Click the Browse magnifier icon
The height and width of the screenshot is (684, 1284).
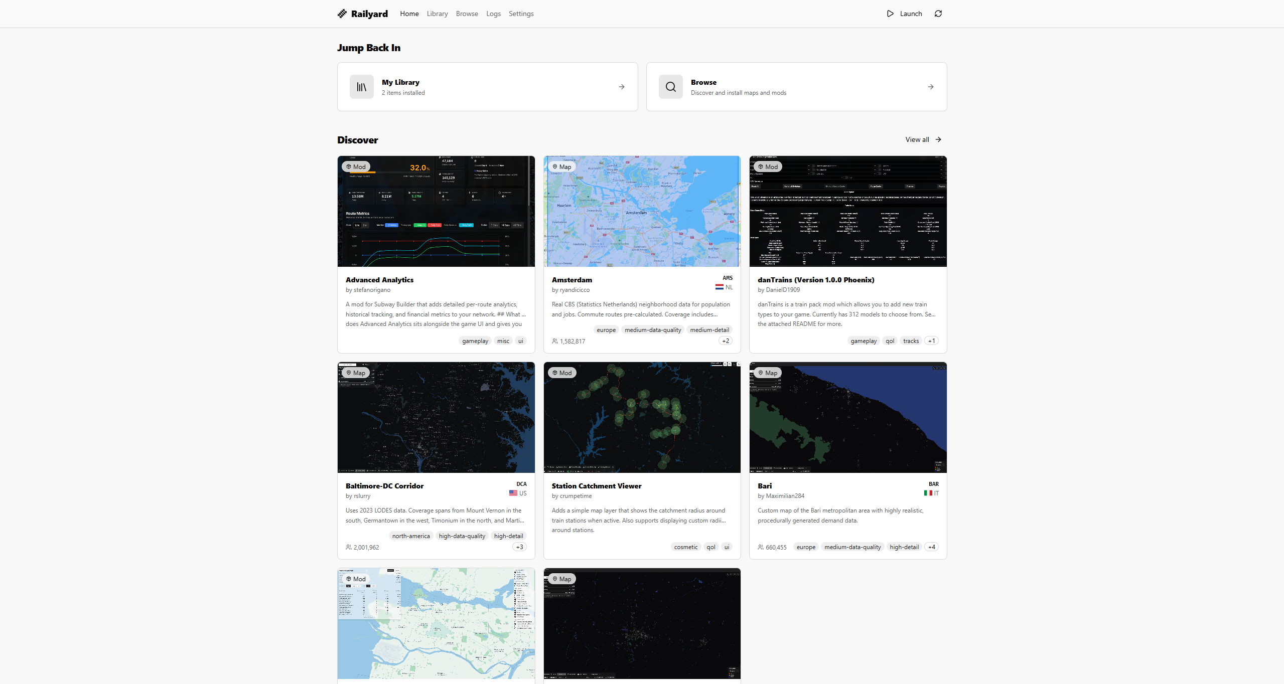tap(670, 87)
